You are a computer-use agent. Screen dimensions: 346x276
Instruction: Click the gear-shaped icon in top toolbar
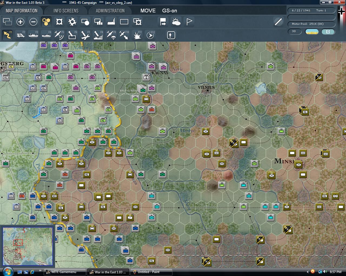[x=72, y=22]
